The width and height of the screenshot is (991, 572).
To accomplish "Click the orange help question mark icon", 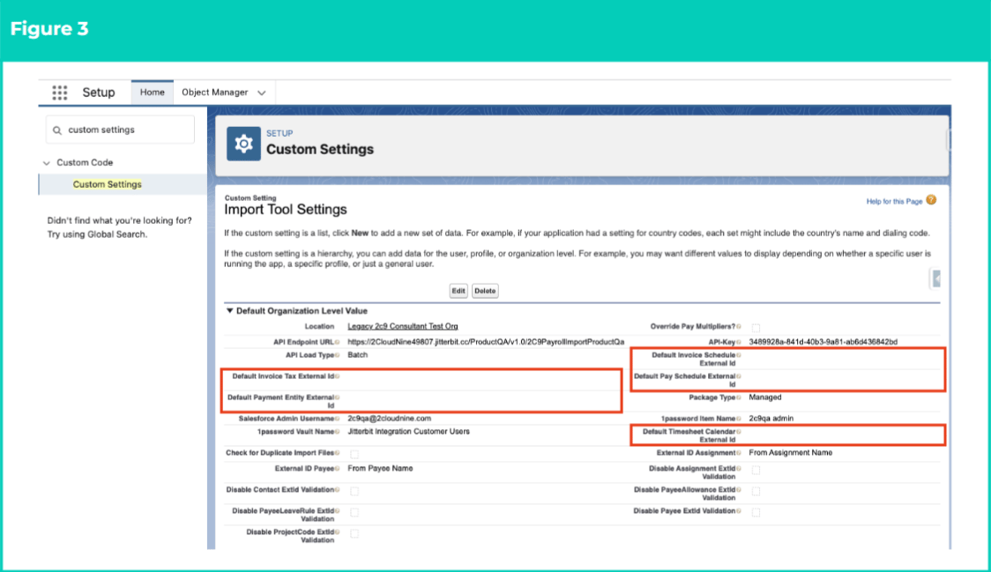I will click(931, 200).
